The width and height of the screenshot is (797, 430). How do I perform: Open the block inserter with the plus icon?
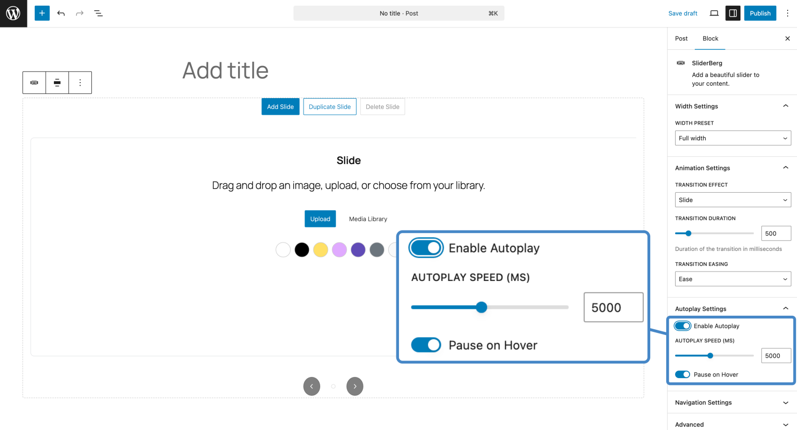(x=42, y=13)
